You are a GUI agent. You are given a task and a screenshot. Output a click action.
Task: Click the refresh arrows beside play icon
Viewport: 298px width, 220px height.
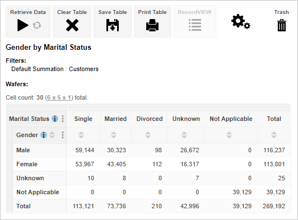pos(37,25)
